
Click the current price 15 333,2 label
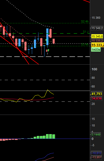97,45
